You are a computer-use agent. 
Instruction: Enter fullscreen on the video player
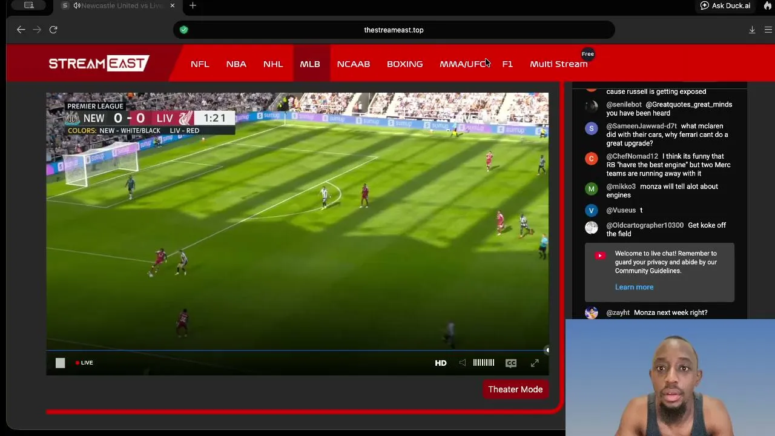(x=535, y=363)
